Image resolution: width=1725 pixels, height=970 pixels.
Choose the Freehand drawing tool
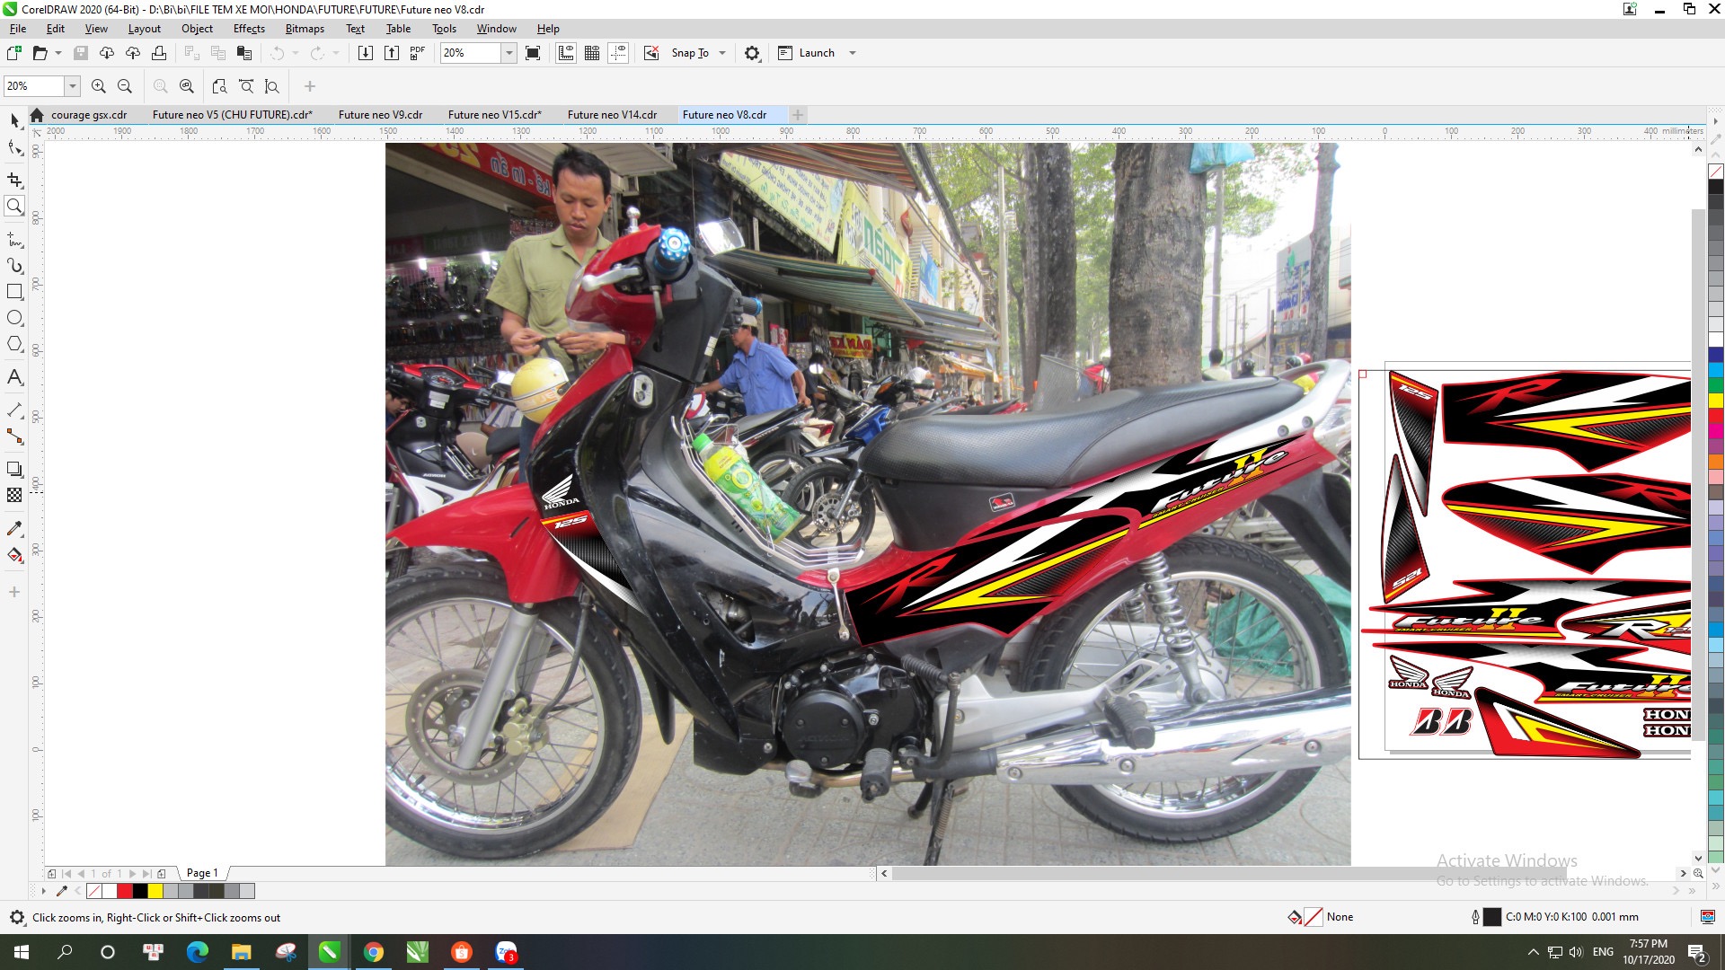14,240
